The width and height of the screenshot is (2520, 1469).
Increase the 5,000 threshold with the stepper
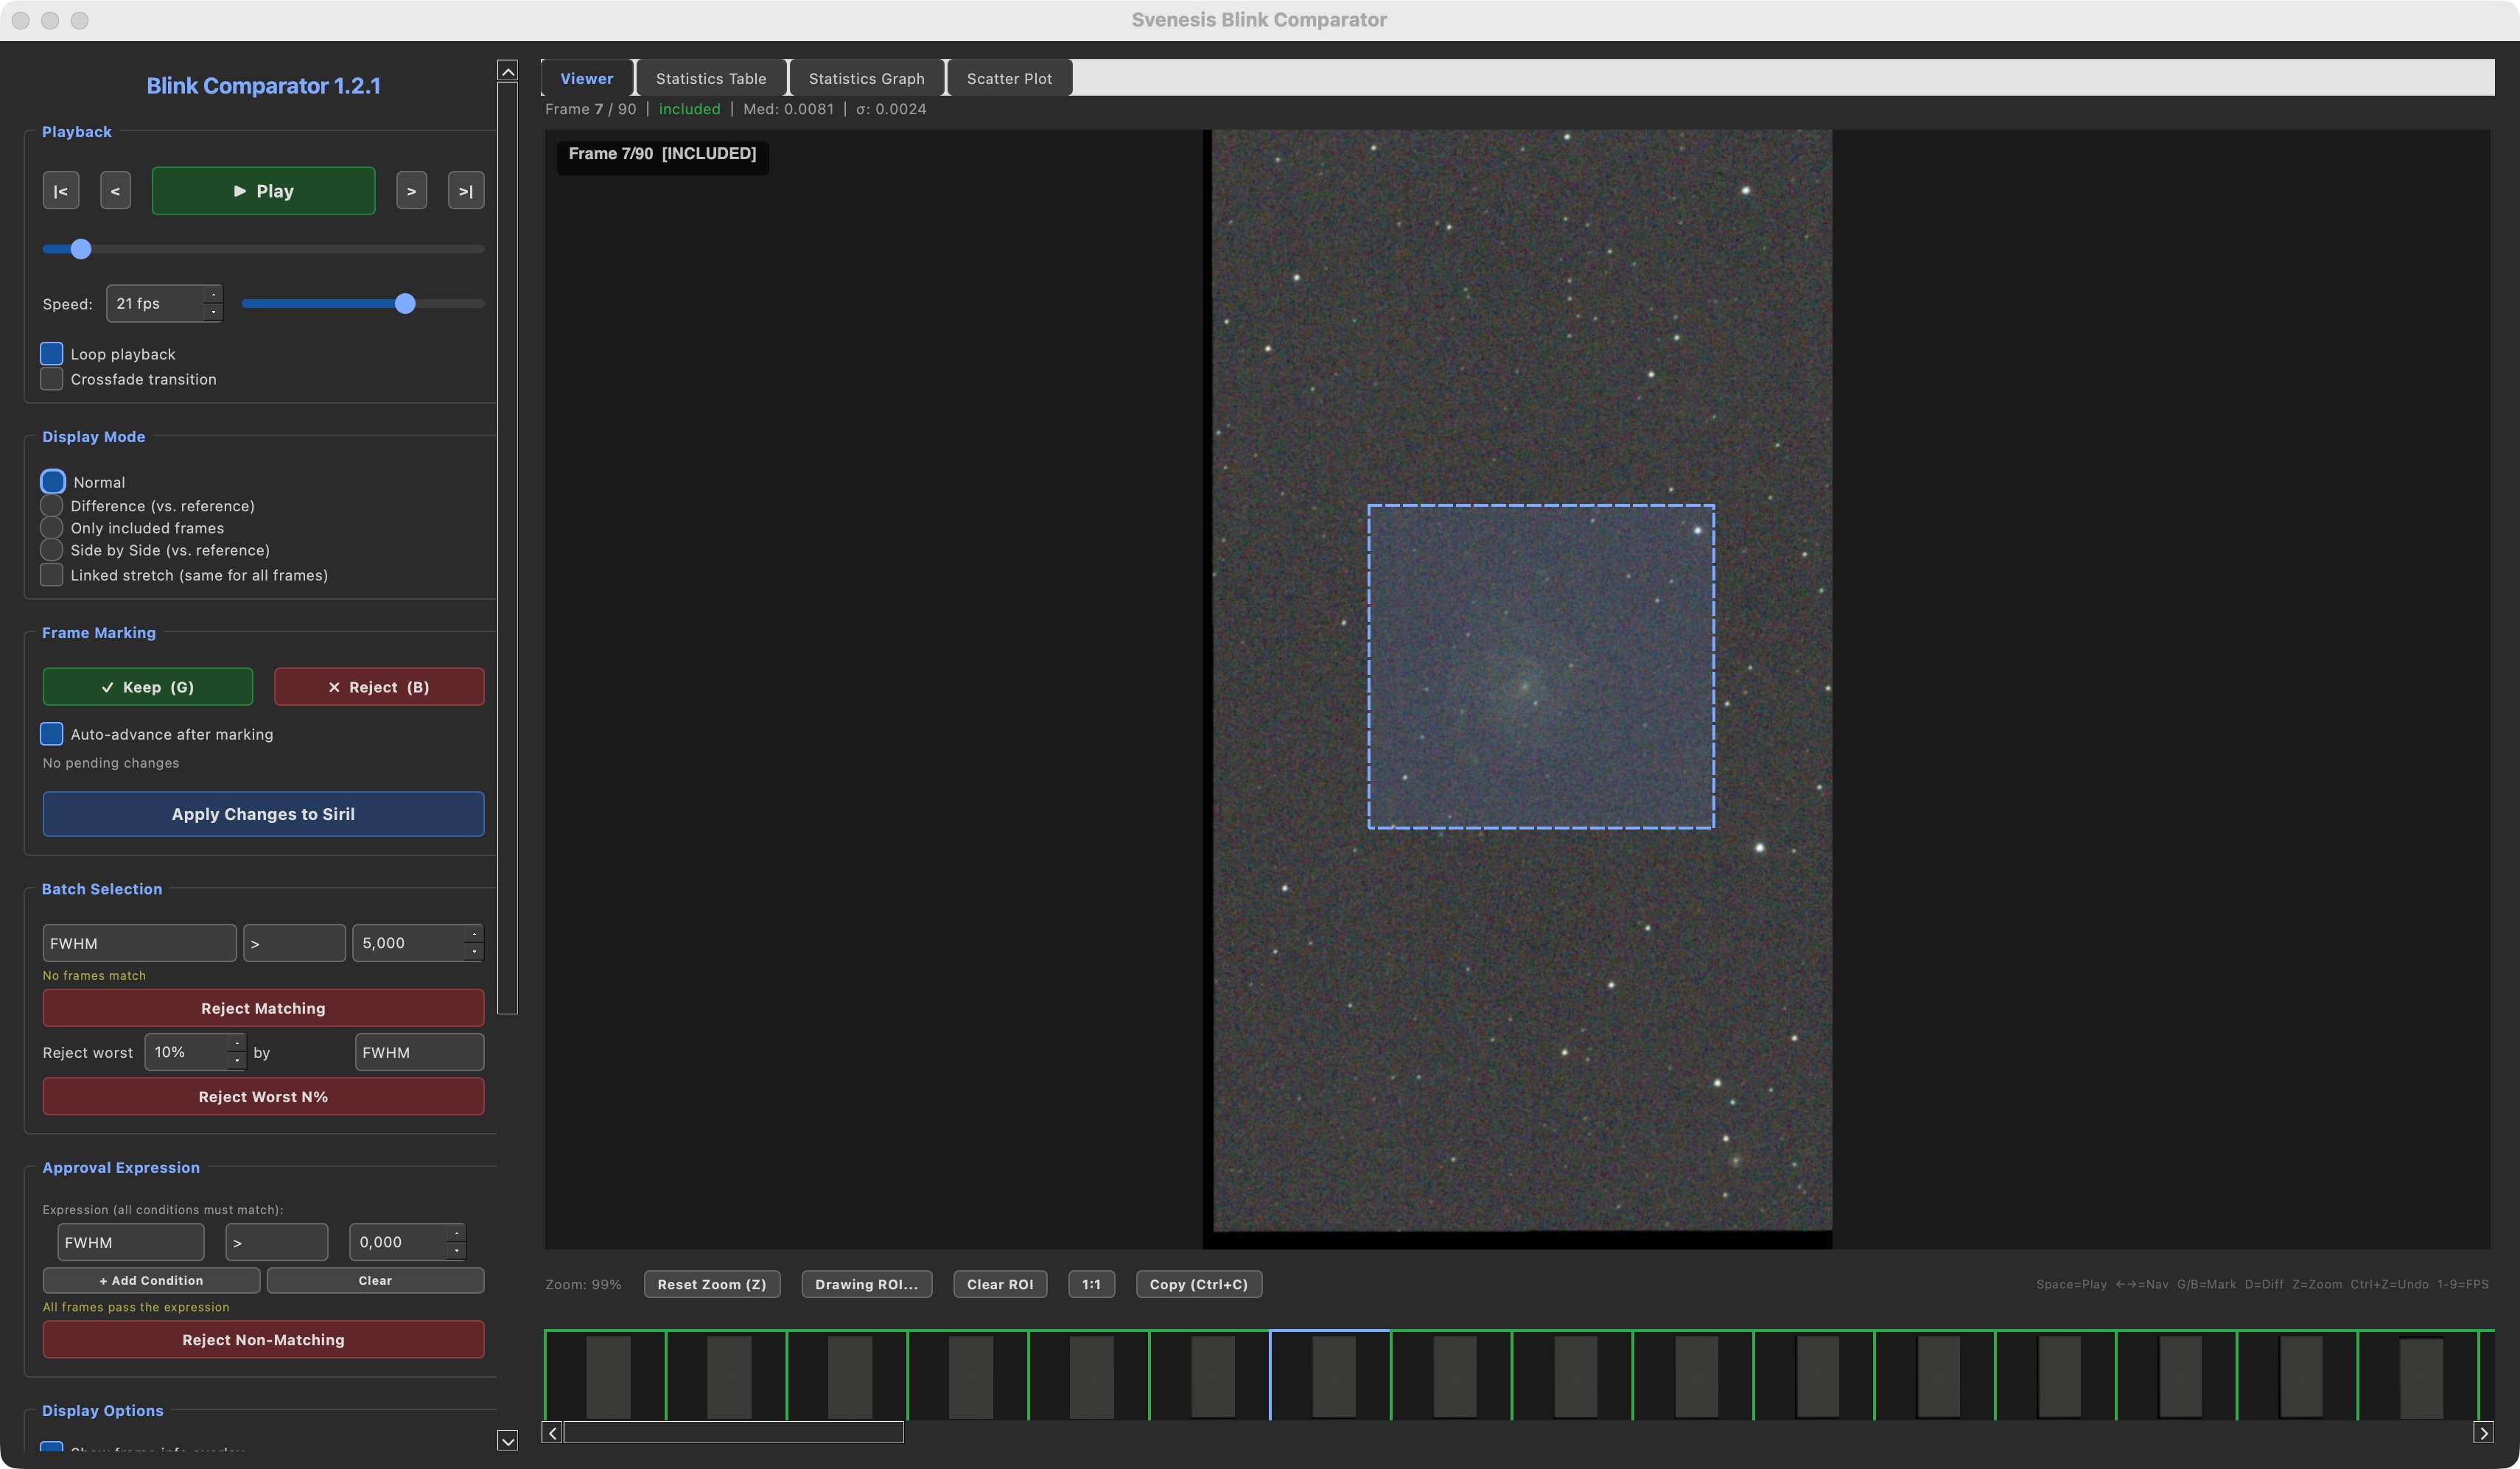(x=472, y=936)
